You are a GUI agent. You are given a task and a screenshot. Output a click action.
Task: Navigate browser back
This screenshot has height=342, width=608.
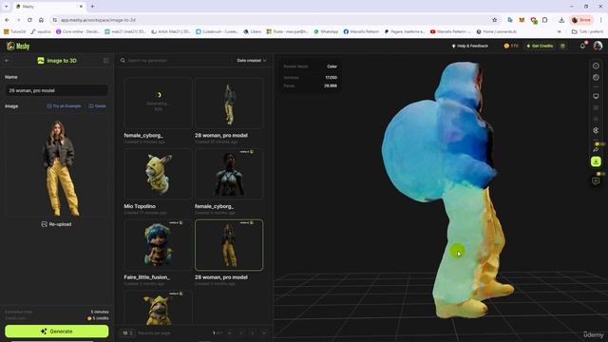click(7, 20)
